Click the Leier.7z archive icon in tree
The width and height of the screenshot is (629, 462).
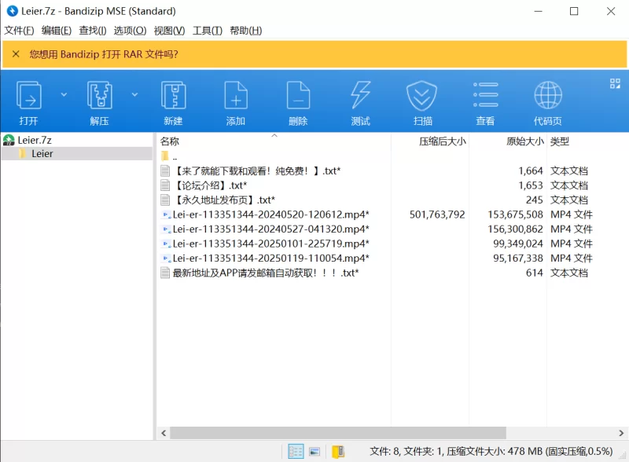[9, 140]
